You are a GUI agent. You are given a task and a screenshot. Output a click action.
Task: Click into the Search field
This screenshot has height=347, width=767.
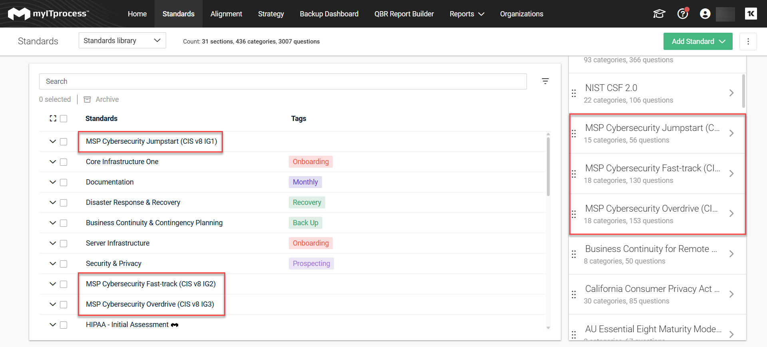tap(283, 81)
